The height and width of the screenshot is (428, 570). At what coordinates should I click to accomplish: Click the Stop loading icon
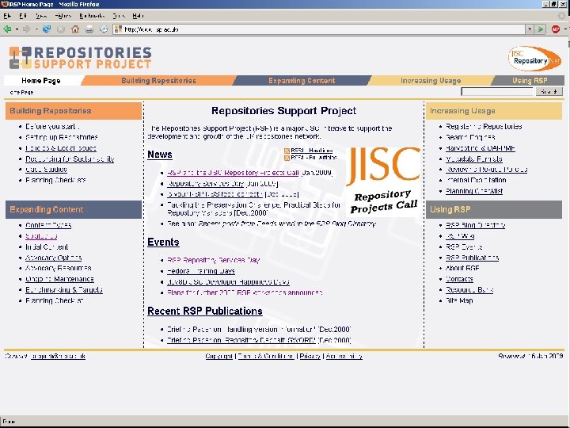point(61,29)
